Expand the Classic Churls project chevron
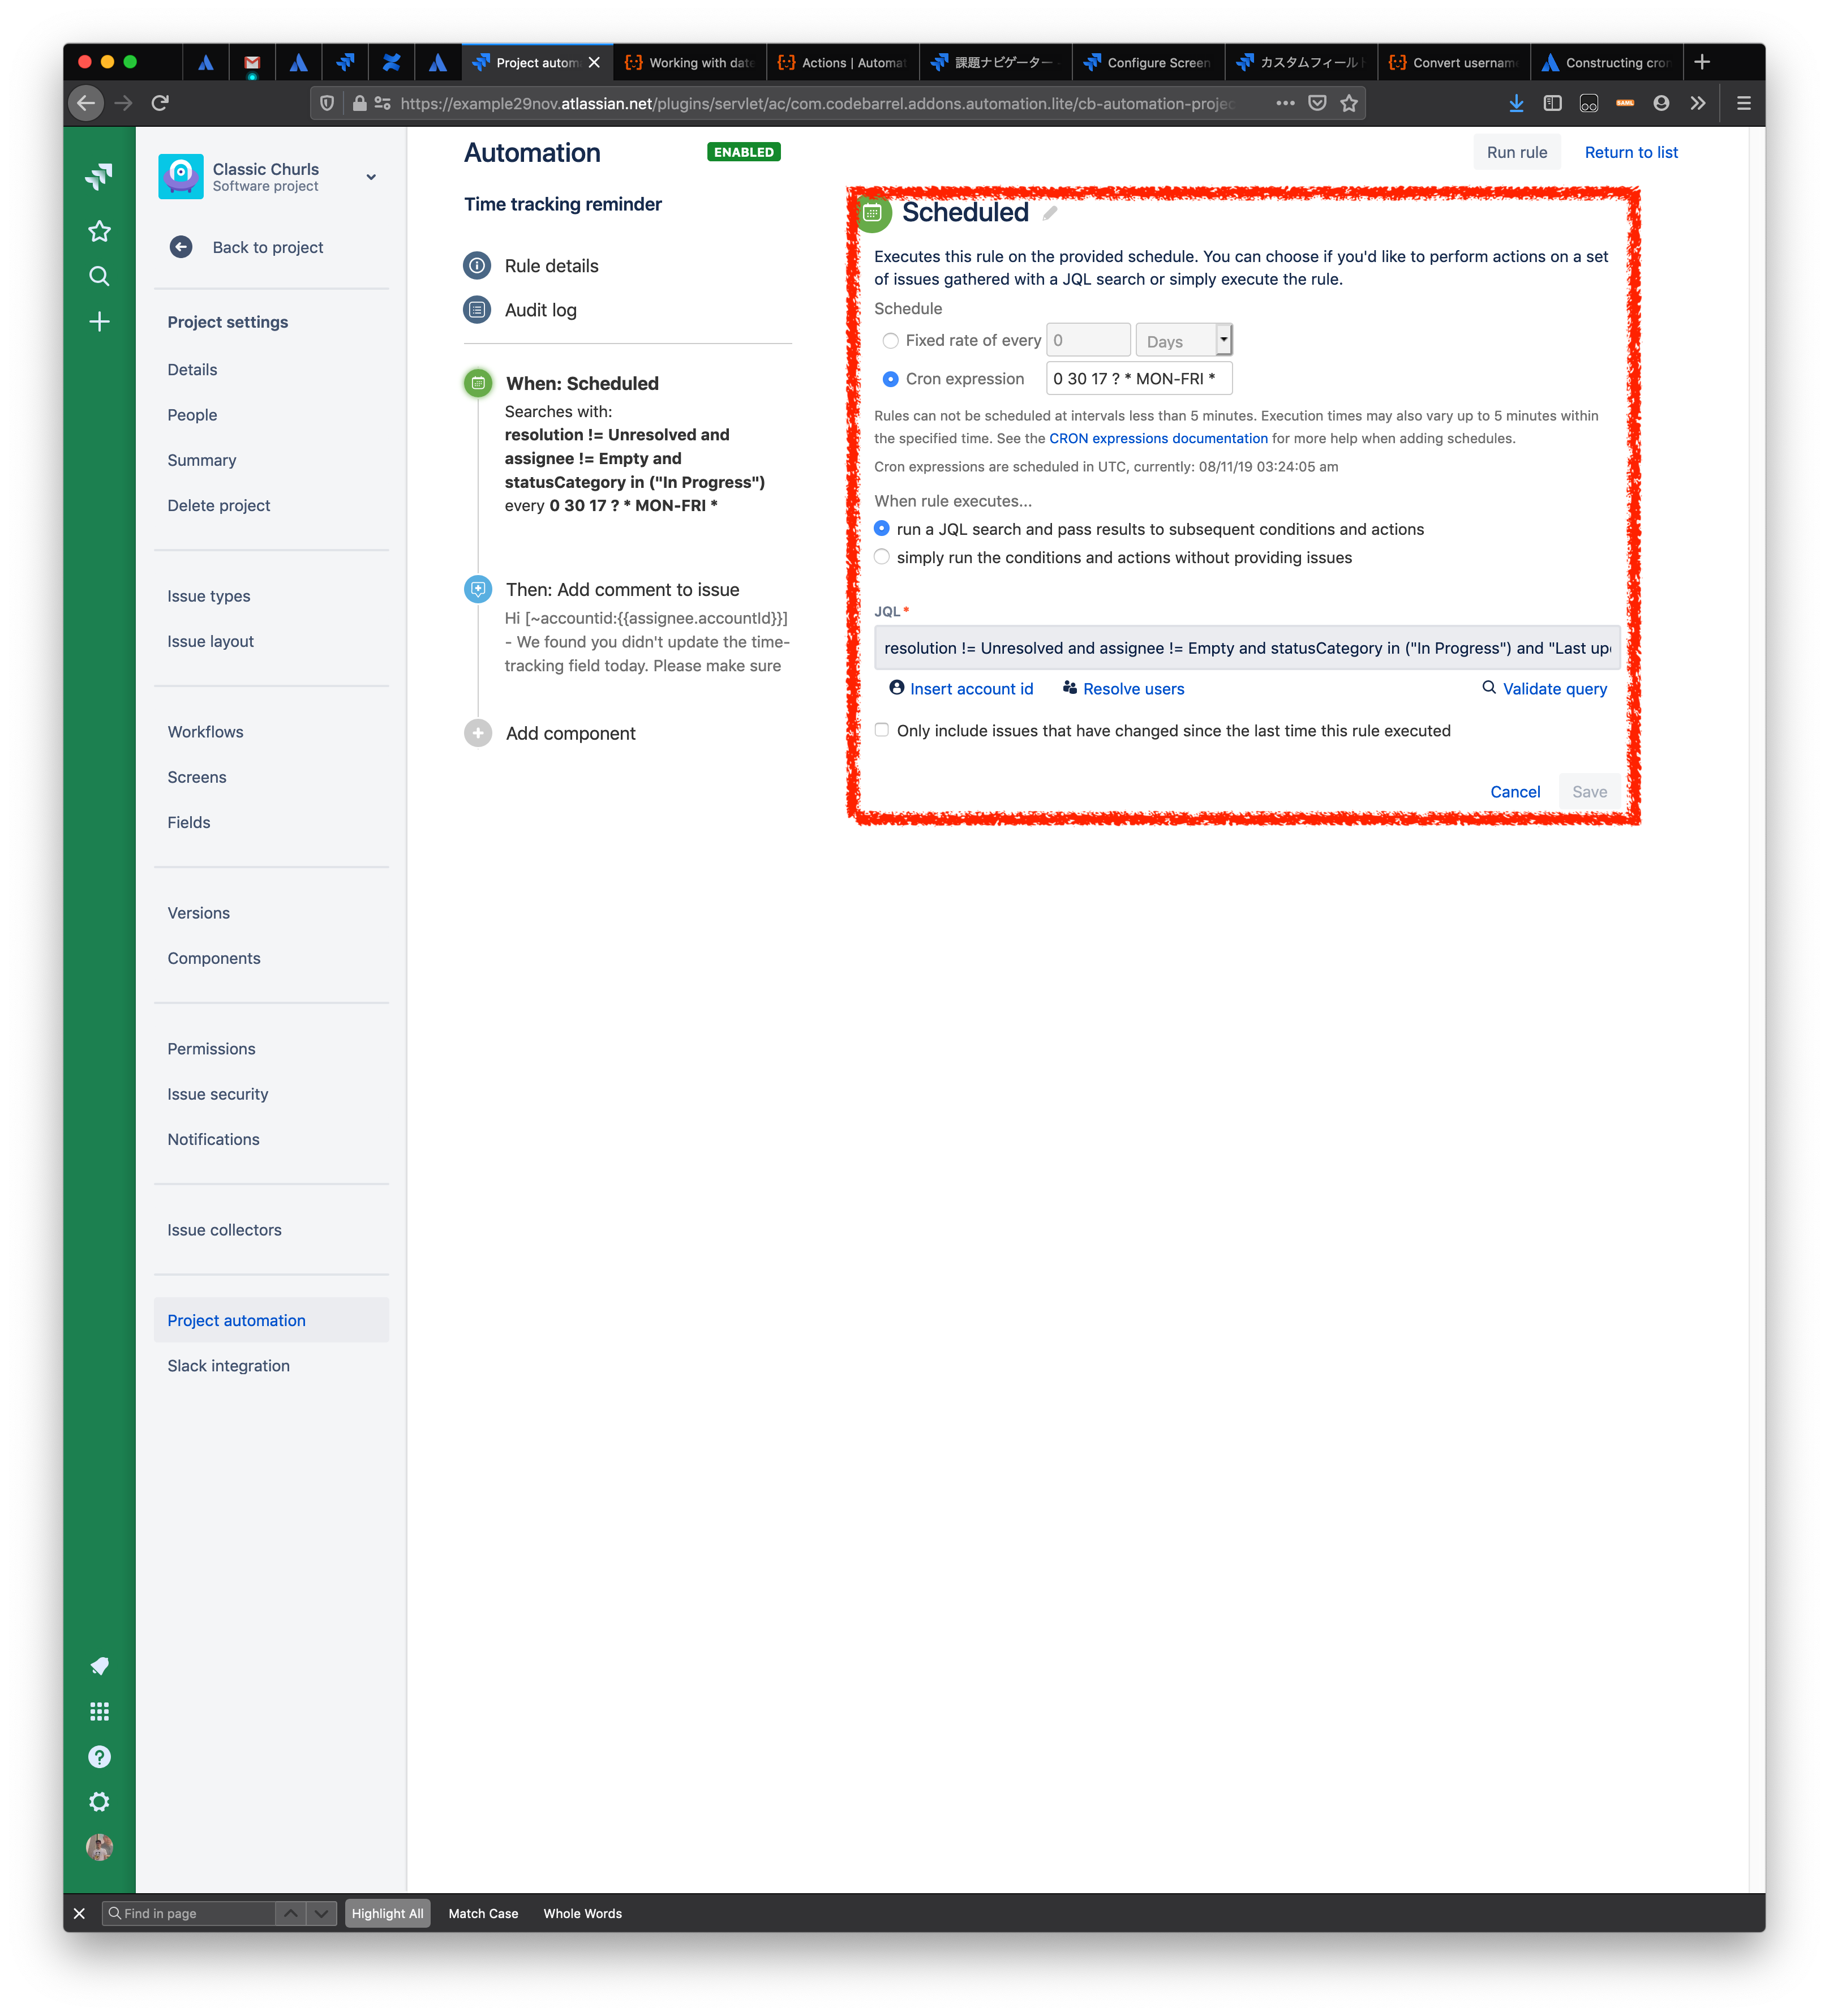 pos(371,177)
